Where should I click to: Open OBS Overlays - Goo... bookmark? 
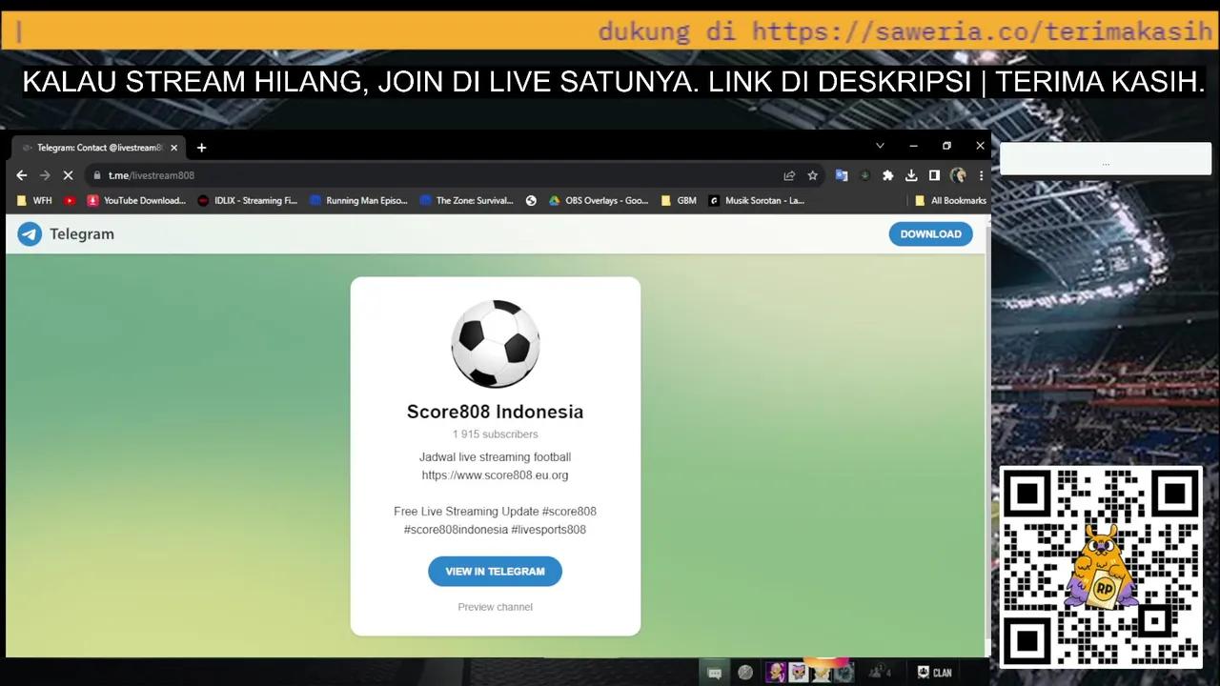click(600, 201)
